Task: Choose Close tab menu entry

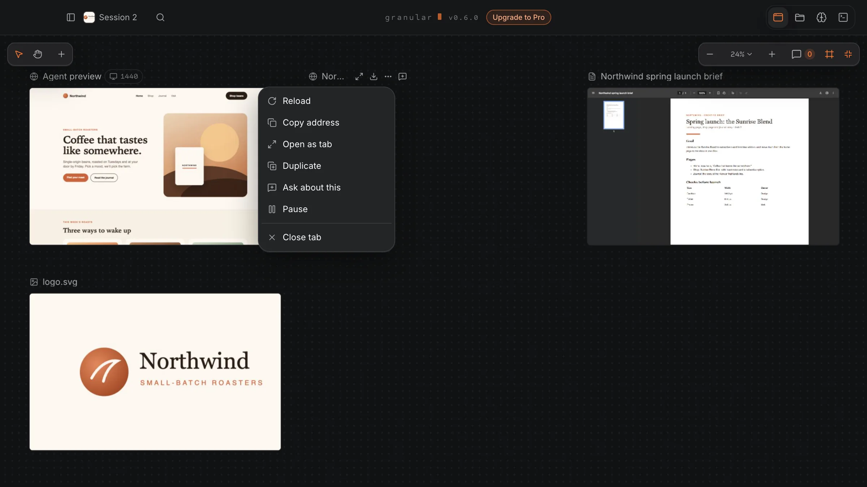Action: 327,237
